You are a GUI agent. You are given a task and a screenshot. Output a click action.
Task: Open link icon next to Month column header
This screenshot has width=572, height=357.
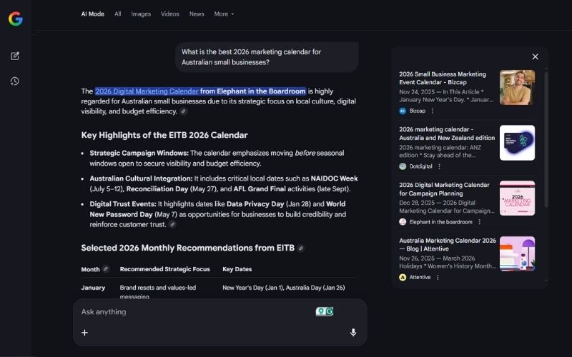click(105, 269)
